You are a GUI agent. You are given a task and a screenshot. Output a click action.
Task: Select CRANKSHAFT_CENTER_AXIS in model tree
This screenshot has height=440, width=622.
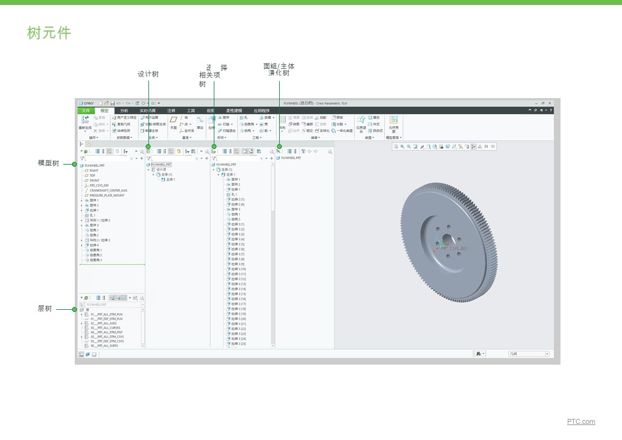109,191
